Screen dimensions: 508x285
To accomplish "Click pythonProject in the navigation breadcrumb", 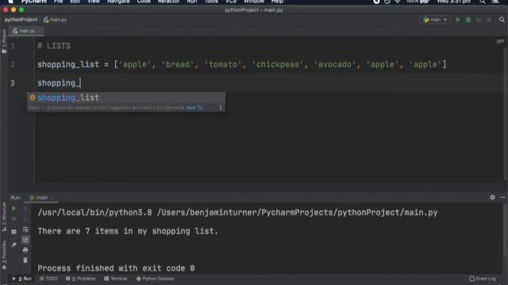I will pos(21,20).
